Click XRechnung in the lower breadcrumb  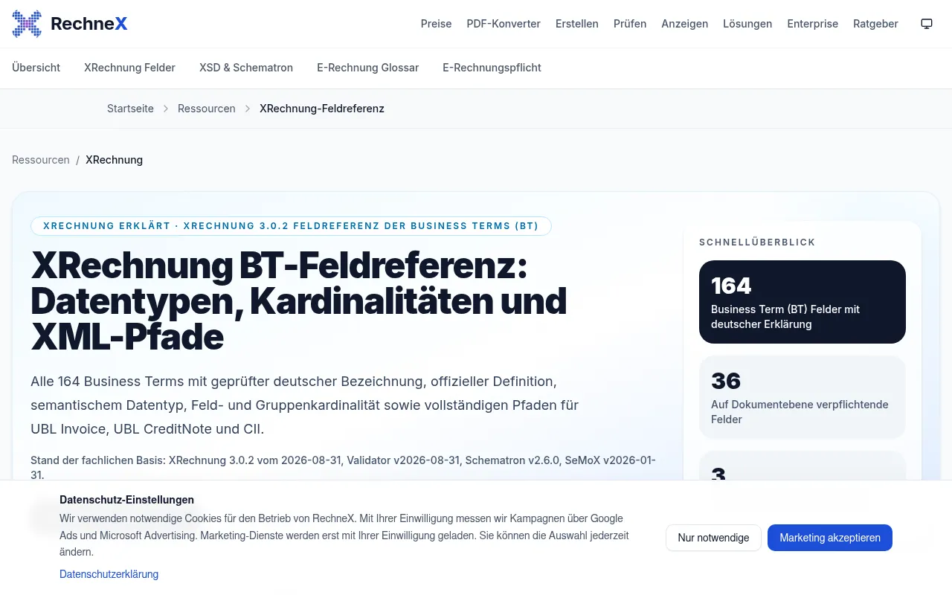[114, 160]
